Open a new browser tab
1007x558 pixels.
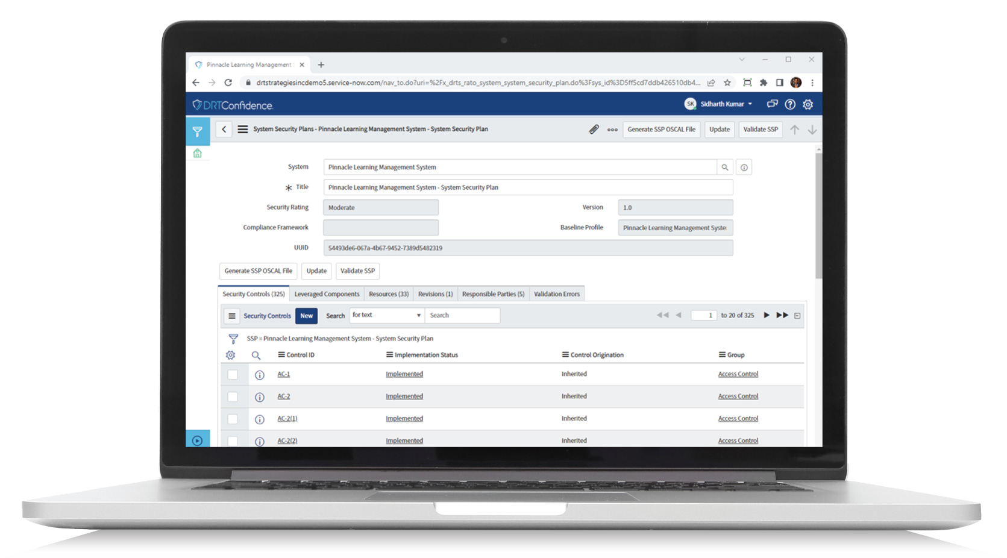coord(321,64)
